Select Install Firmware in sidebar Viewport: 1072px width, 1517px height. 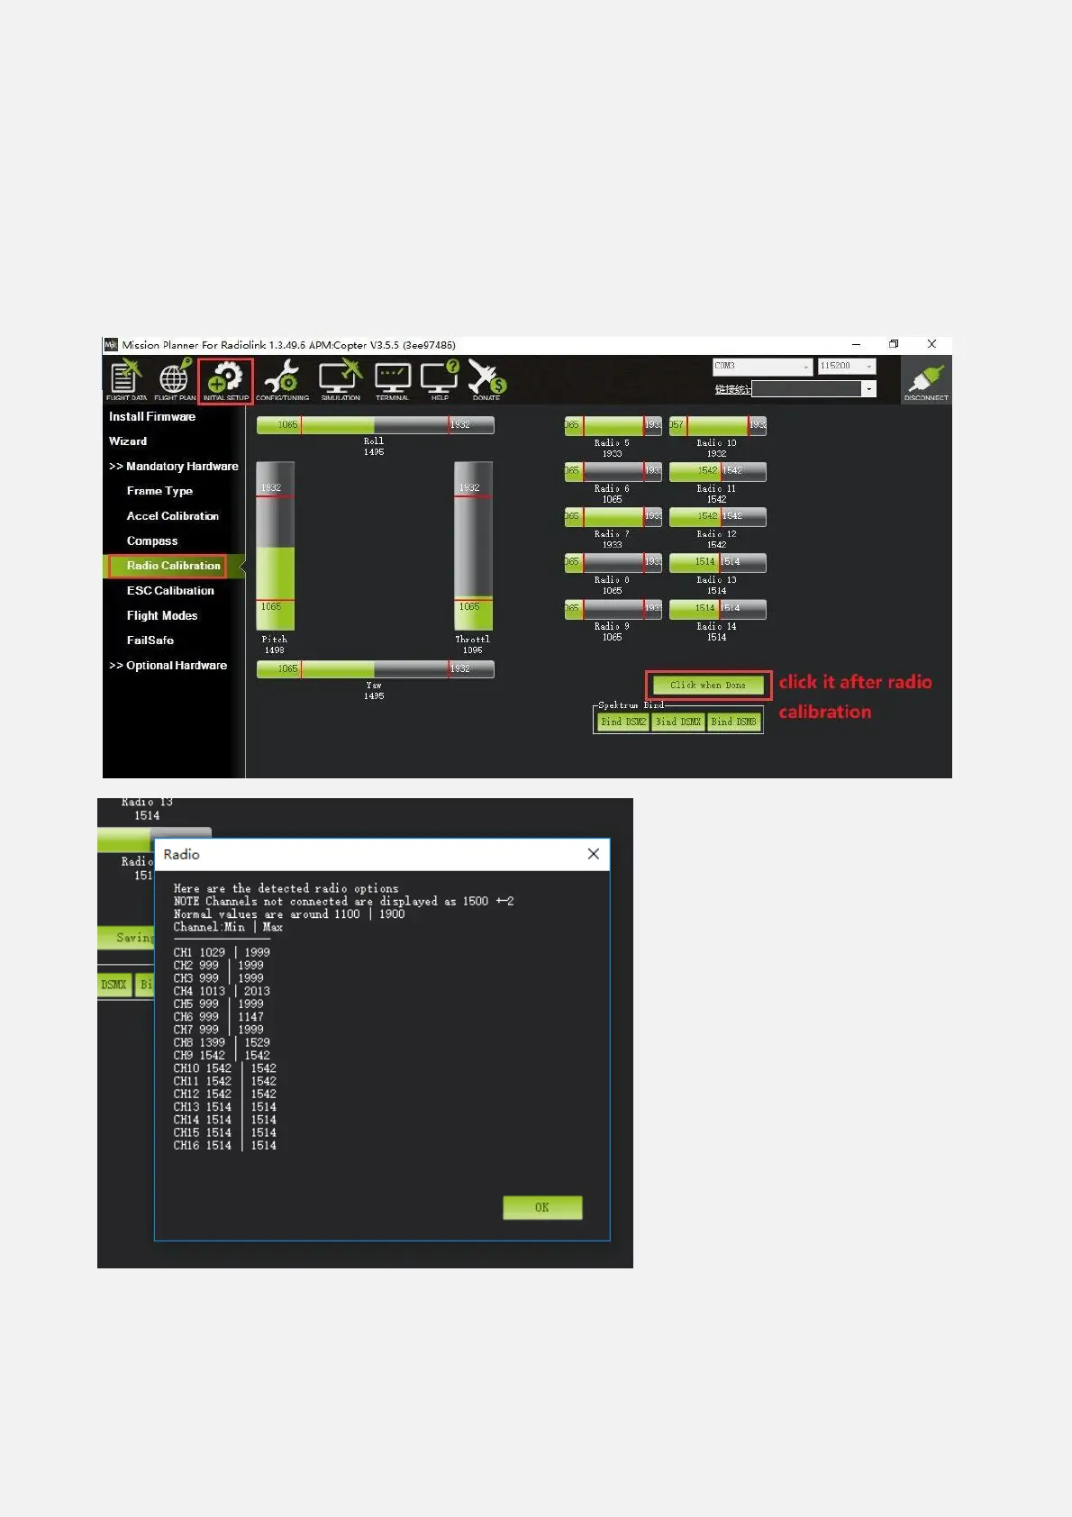(x=152, y=417)
